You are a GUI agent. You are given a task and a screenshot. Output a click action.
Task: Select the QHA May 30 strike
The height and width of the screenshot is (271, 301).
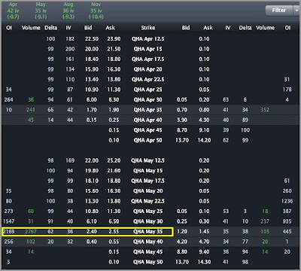click(x=148, y=221)
